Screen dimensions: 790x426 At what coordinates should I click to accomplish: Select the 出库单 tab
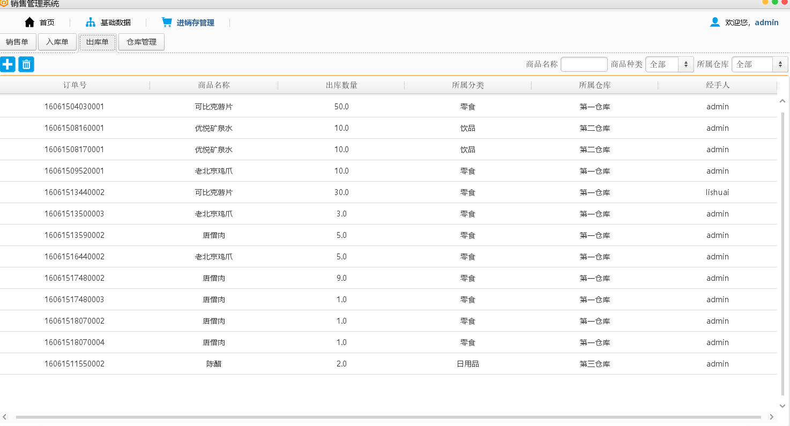pos(98,42)
